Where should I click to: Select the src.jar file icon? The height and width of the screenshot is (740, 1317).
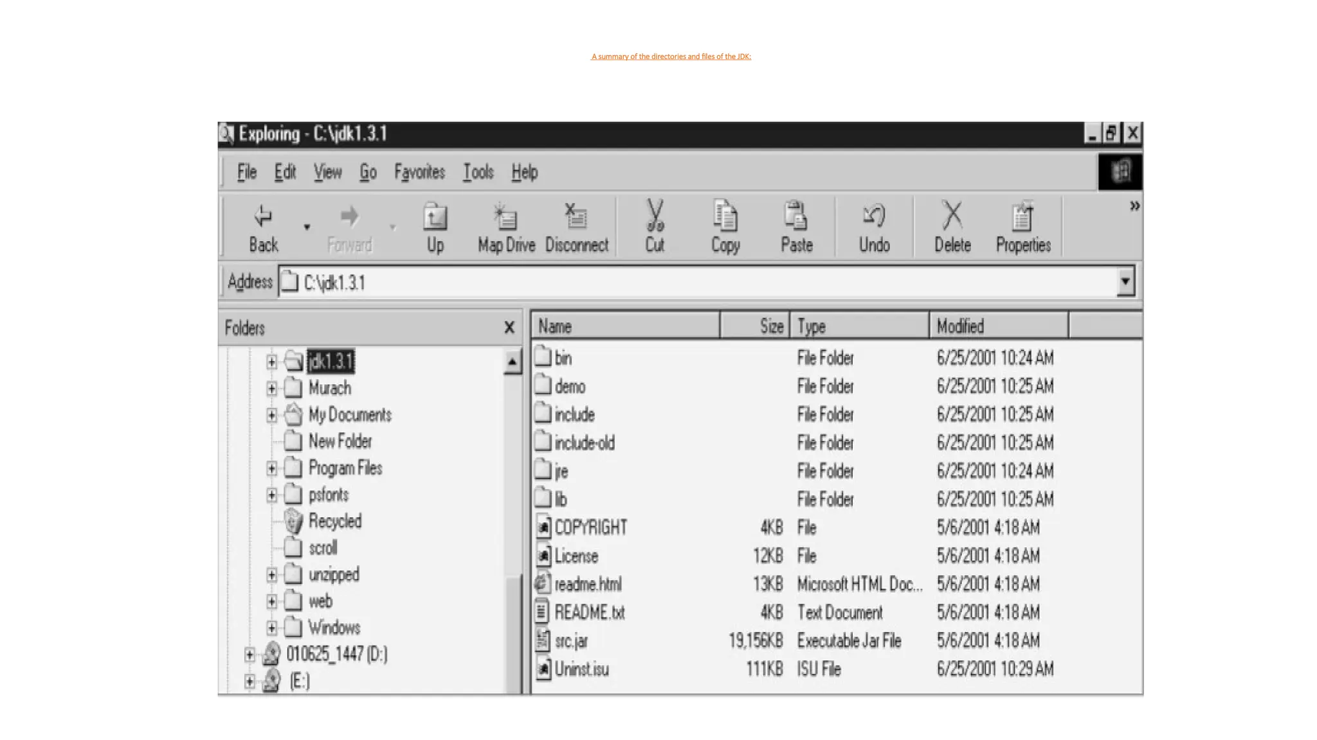click(543, 640)
